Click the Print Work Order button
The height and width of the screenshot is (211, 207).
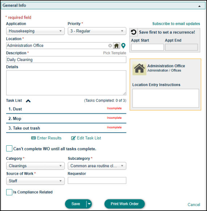click(x=124, y=204)
